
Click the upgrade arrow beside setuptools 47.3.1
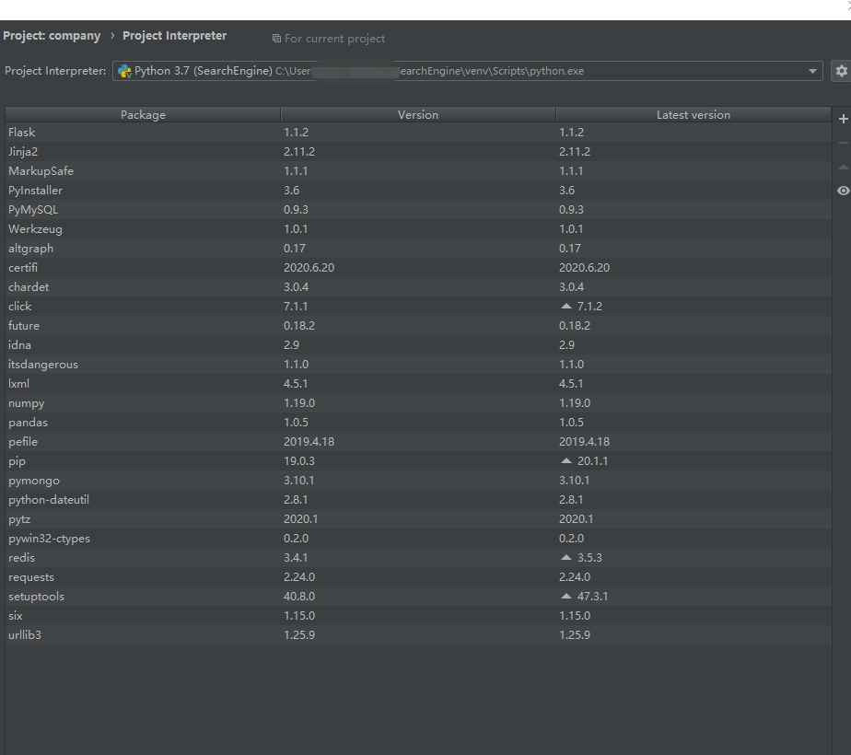(x=566, y=596)
